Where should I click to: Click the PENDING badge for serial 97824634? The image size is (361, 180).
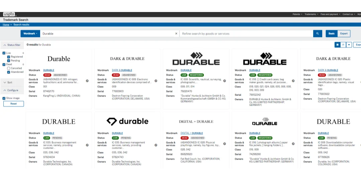(x=57, y=138)
